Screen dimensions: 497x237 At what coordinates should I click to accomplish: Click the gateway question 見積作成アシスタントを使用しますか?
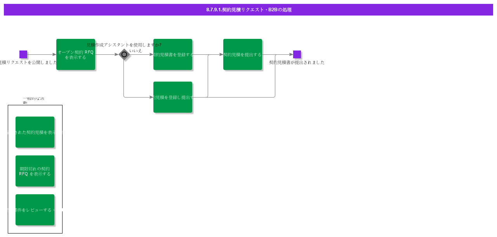[x=124, y=45]
